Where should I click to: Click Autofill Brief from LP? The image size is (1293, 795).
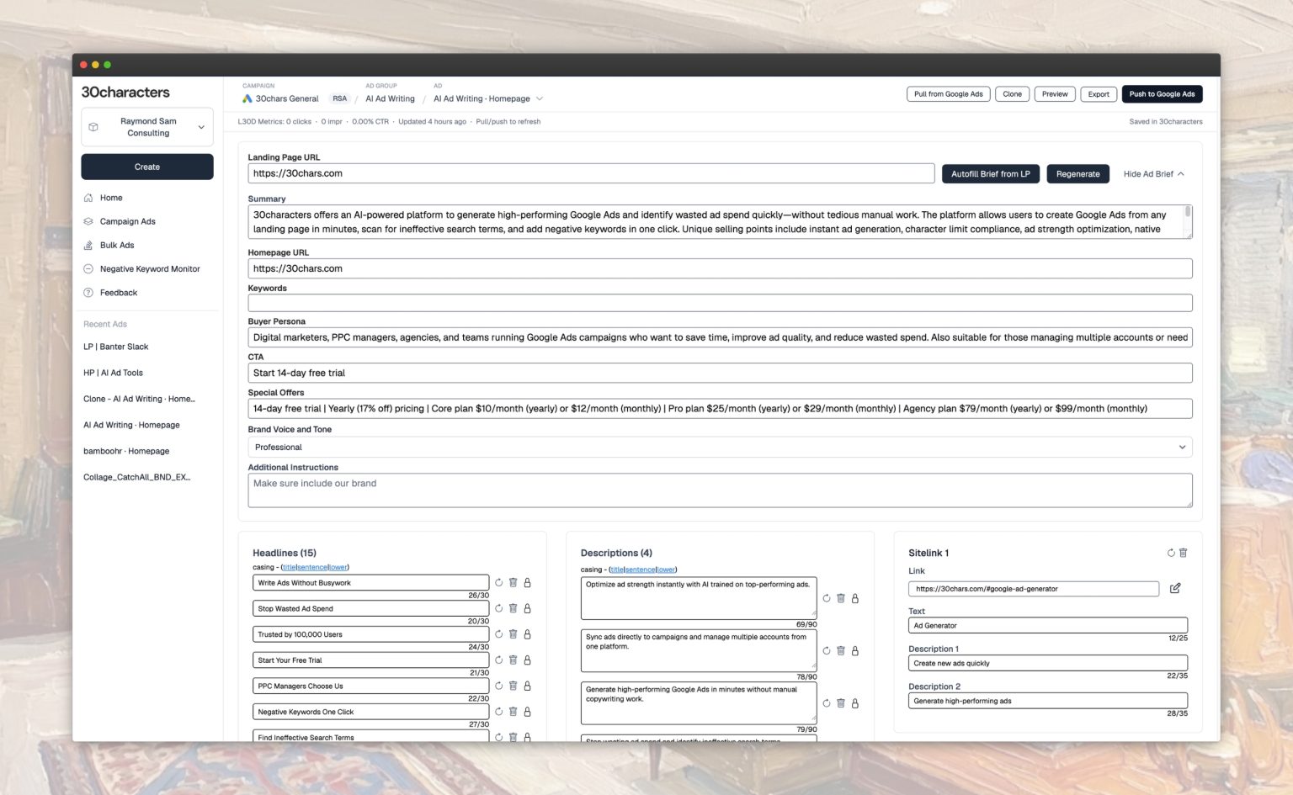click(990, 173)
